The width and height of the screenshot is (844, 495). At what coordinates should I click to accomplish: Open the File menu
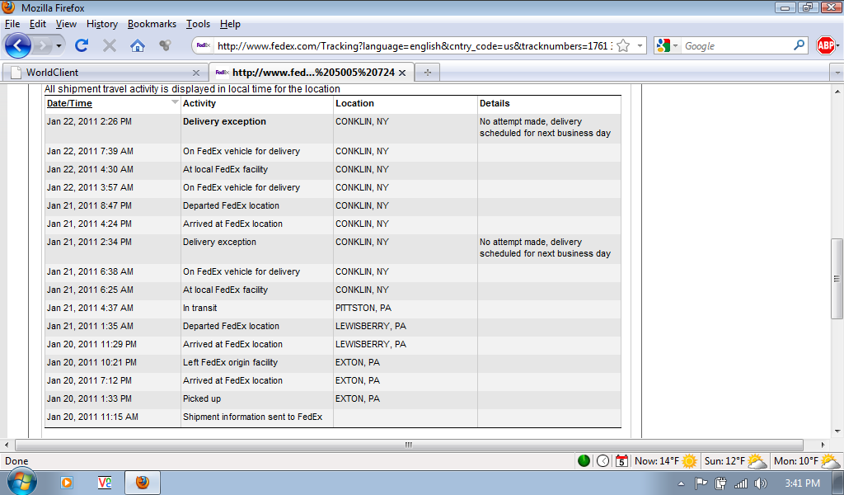tap(12, 24)
